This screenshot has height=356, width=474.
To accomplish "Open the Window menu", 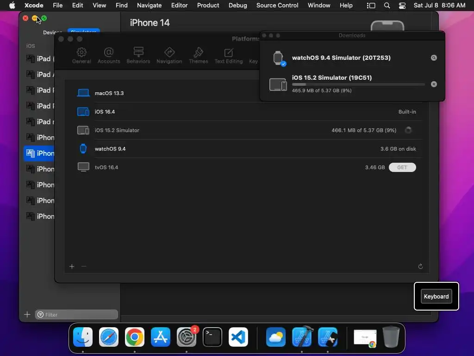I will [319, 5].
